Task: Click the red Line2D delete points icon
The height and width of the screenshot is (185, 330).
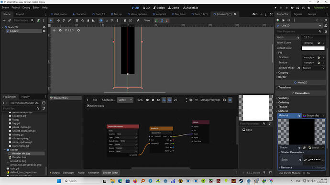Action: [x=167, y=21]
